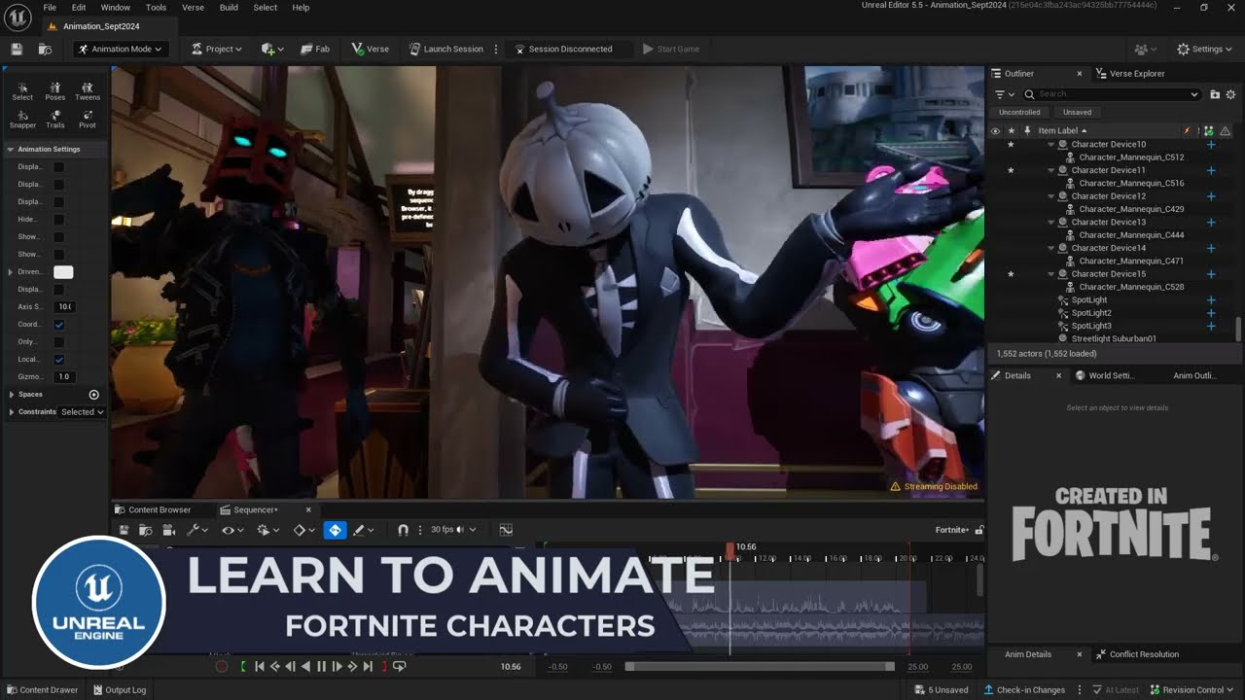Viewport: 1245px width, 700px height.
Task: Click the 5 Unsaved status indicator
Action: pyautogui.click(x=942, y=690)
